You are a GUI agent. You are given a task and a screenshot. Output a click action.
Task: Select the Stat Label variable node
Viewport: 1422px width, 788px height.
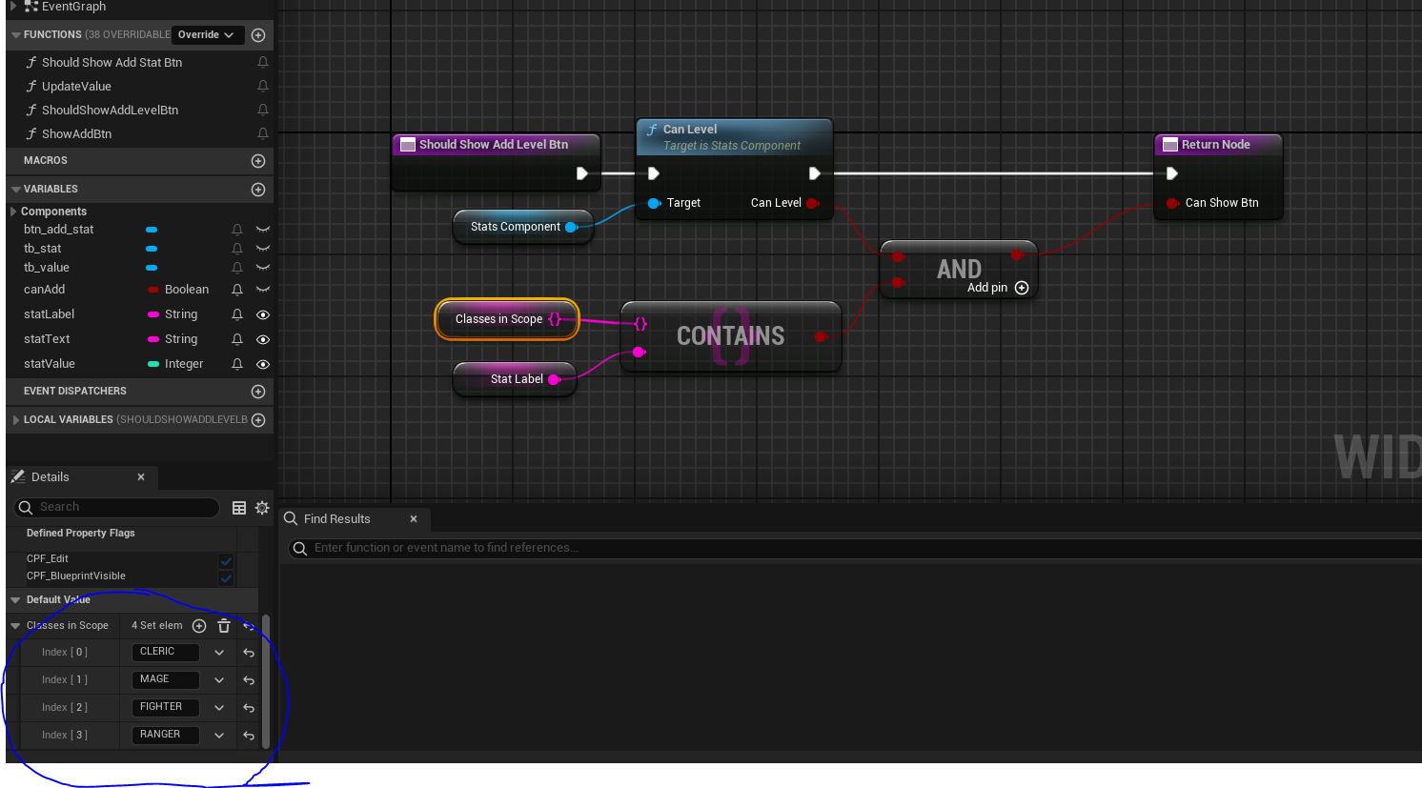(x=515, y=379)
